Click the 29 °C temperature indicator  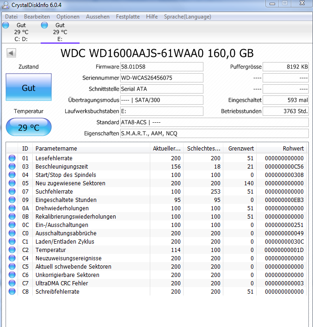[x=29, y=127]
